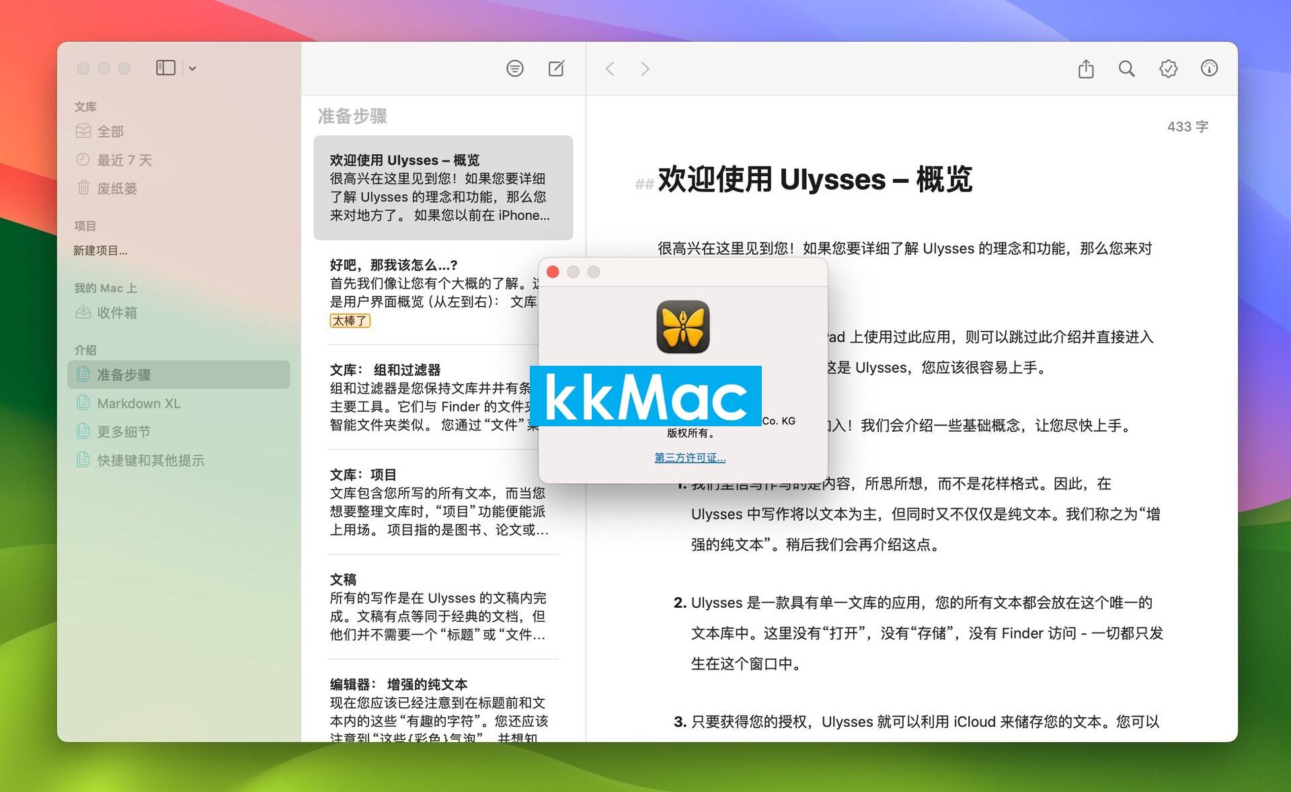
Task: Select the Markdown XL group
Action: (178, 403)
